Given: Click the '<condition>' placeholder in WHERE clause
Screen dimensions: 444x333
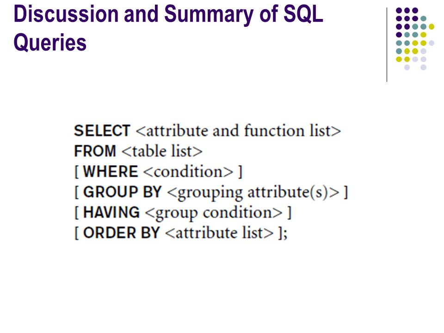Looking at the screenshot, I should 188,172.
